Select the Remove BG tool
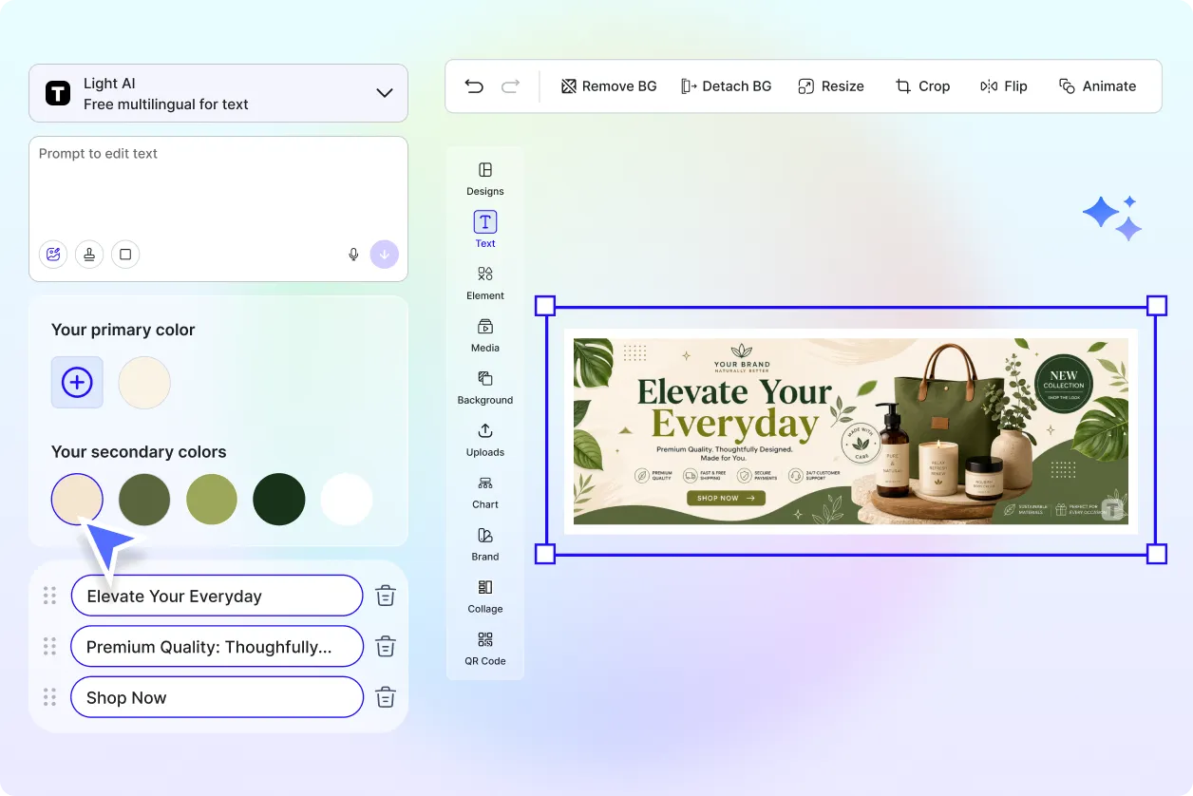 coord(609,86)
